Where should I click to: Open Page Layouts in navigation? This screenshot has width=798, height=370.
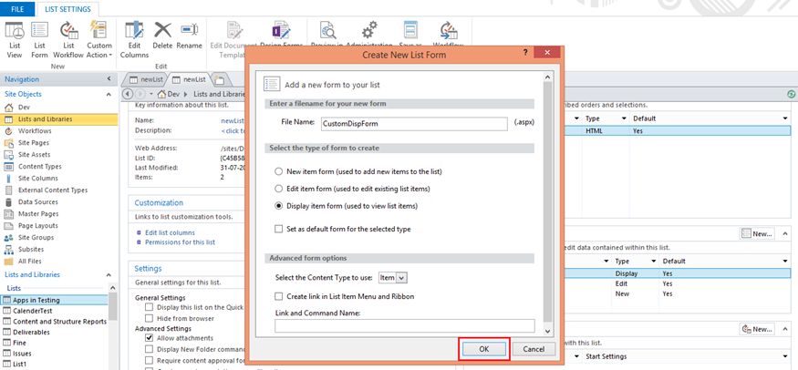(38, 226)
